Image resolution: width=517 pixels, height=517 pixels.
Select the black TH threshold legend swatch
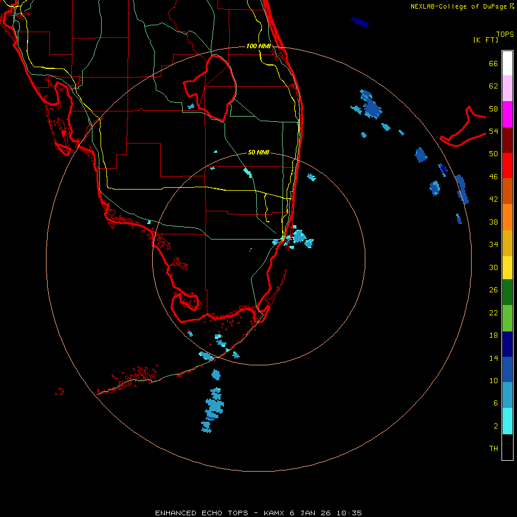[x=507, y=447]
